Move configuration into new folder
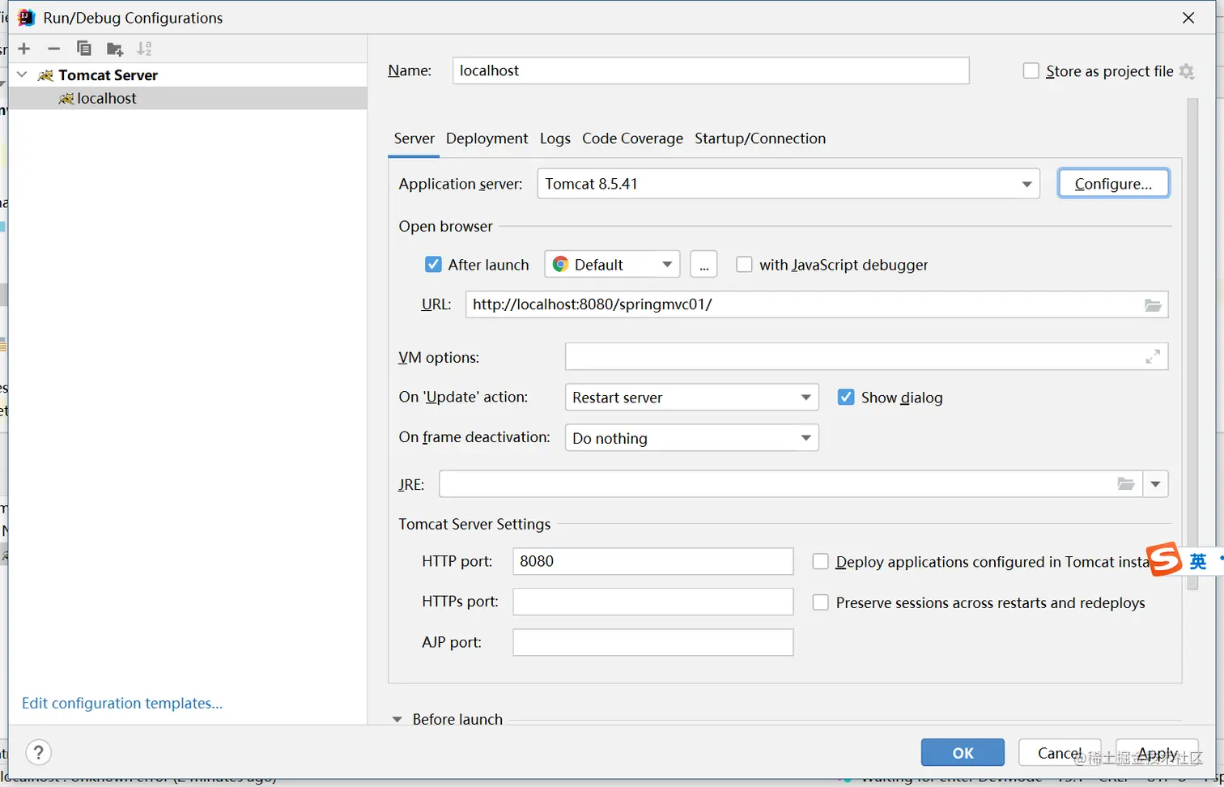Image resolution: width=1224 pixels, height=787 pixels. tap(114, 49)
